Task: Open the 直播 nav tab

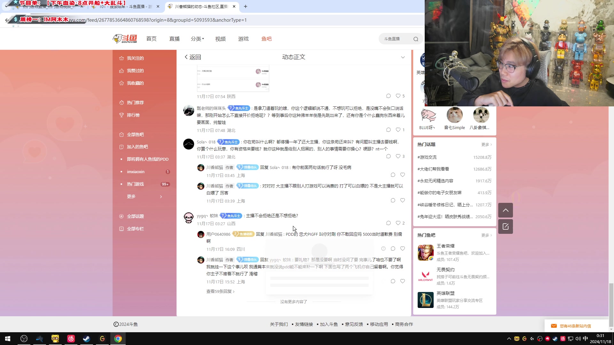Action: 174,39
